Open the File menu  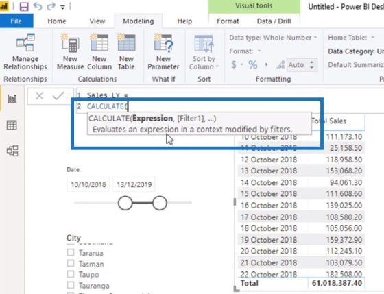(16, 21)
